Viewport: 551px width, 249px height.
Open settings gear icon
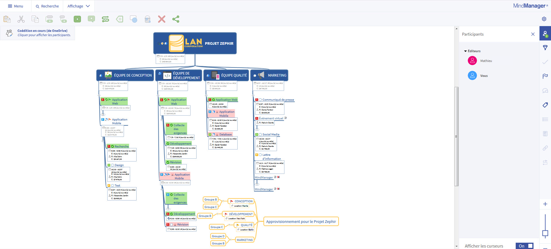coord(544,19)
